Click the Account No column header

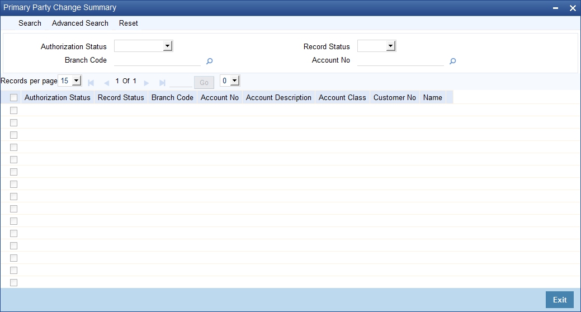[220, 97]
